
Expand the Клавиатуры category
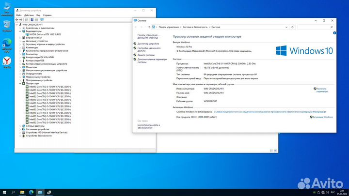[20, 47]
